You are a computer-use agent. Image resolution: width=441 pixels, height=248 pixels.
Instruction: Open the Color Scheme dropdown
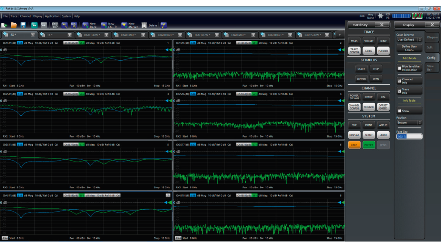click(409, 40)
